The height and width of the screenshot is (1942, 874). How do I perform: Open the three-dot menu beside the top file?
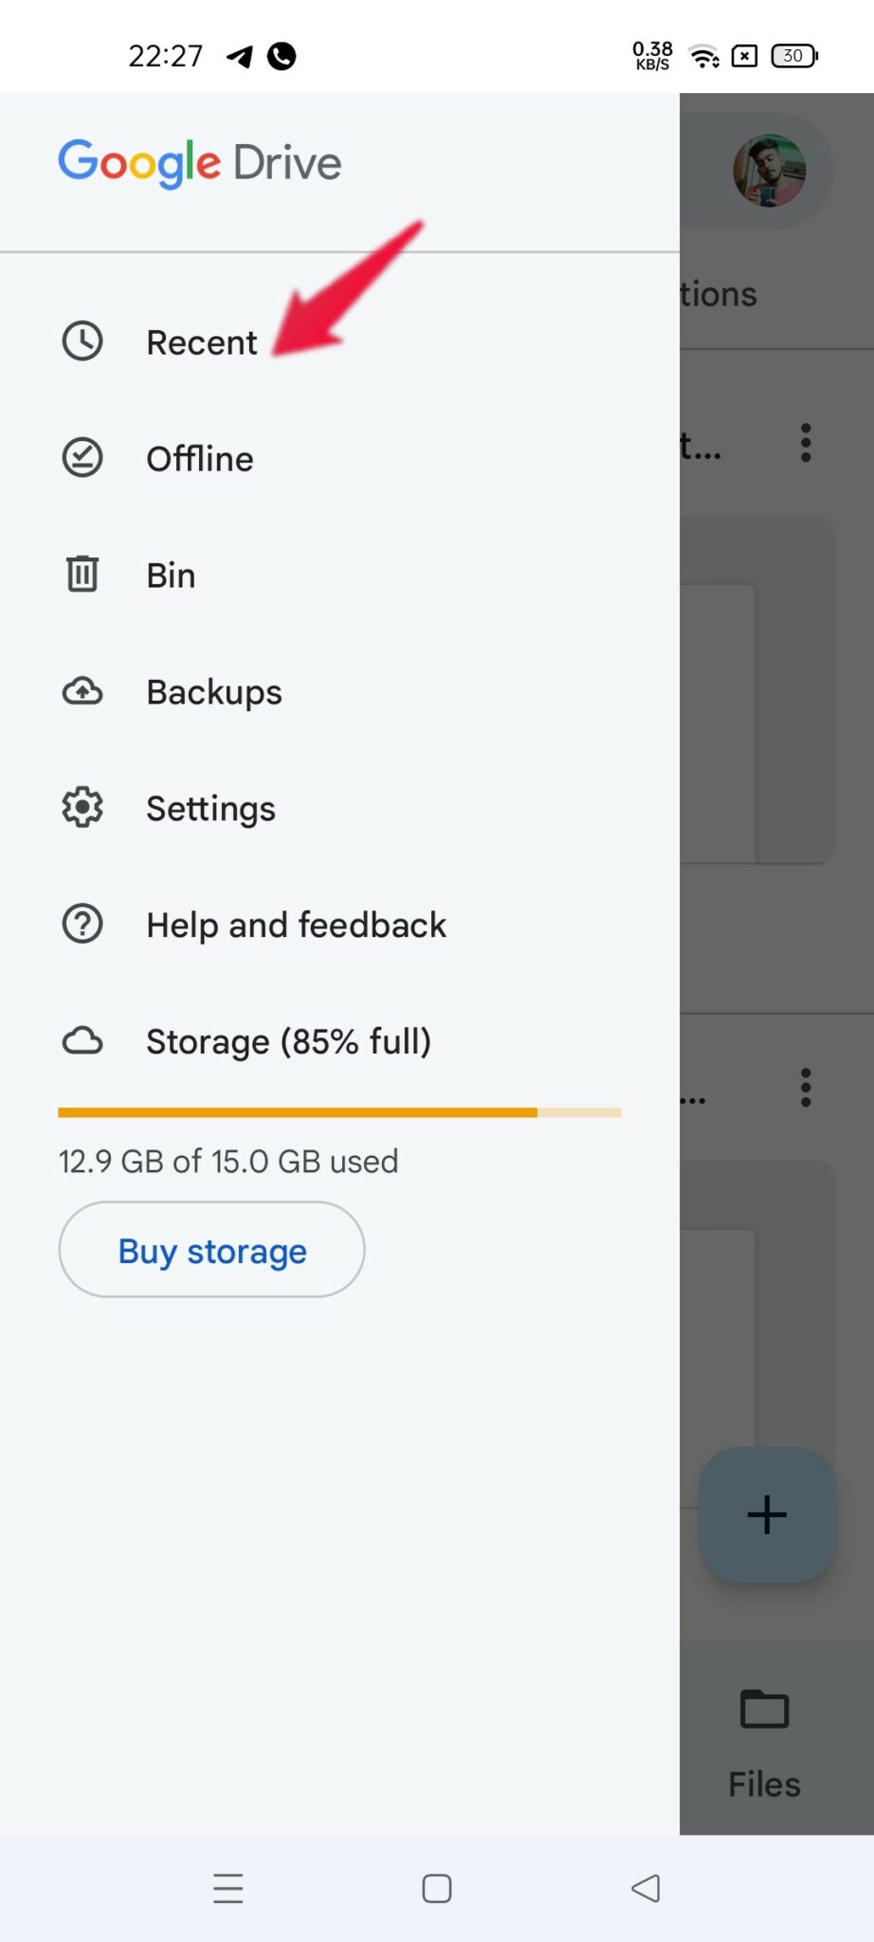806,440
